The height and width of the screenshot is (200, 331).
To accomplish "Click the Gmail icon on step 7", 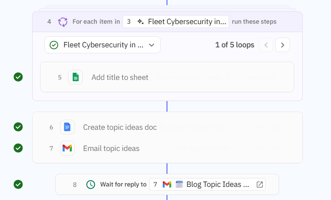I will pyautogui.click(x=67, y=148).
